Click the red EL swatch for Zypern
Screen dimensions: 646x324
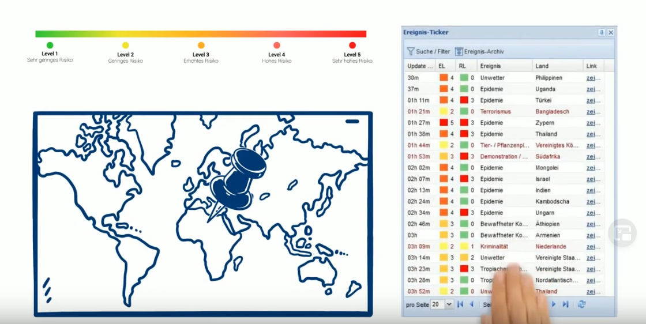444,123
